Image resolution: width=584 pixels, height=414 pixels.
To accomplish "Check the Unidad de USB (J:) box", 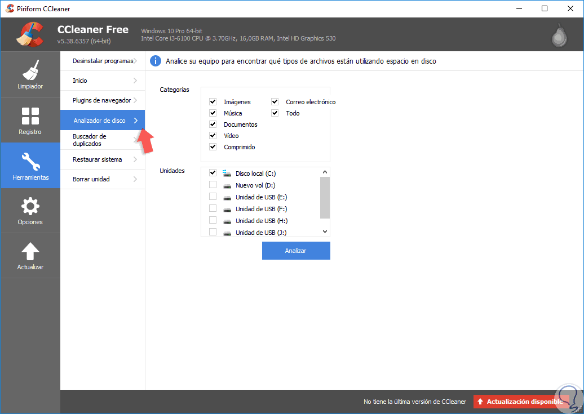I will coord(213,232).
